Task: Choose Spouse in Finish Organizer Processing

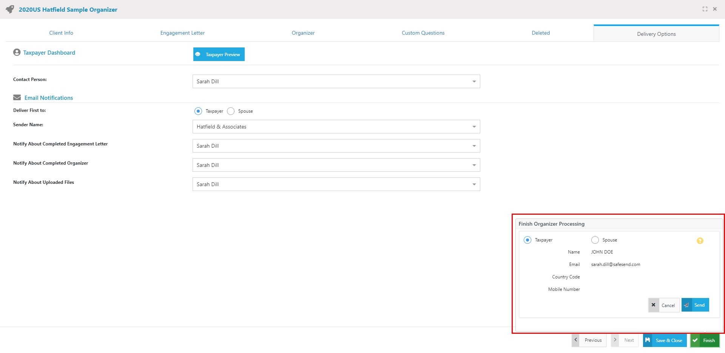Action: pyautogui.click(x=595, y=240)
